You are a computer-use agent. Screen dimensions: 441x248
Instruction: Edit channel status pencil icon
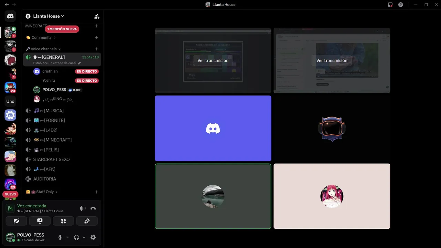79,63
